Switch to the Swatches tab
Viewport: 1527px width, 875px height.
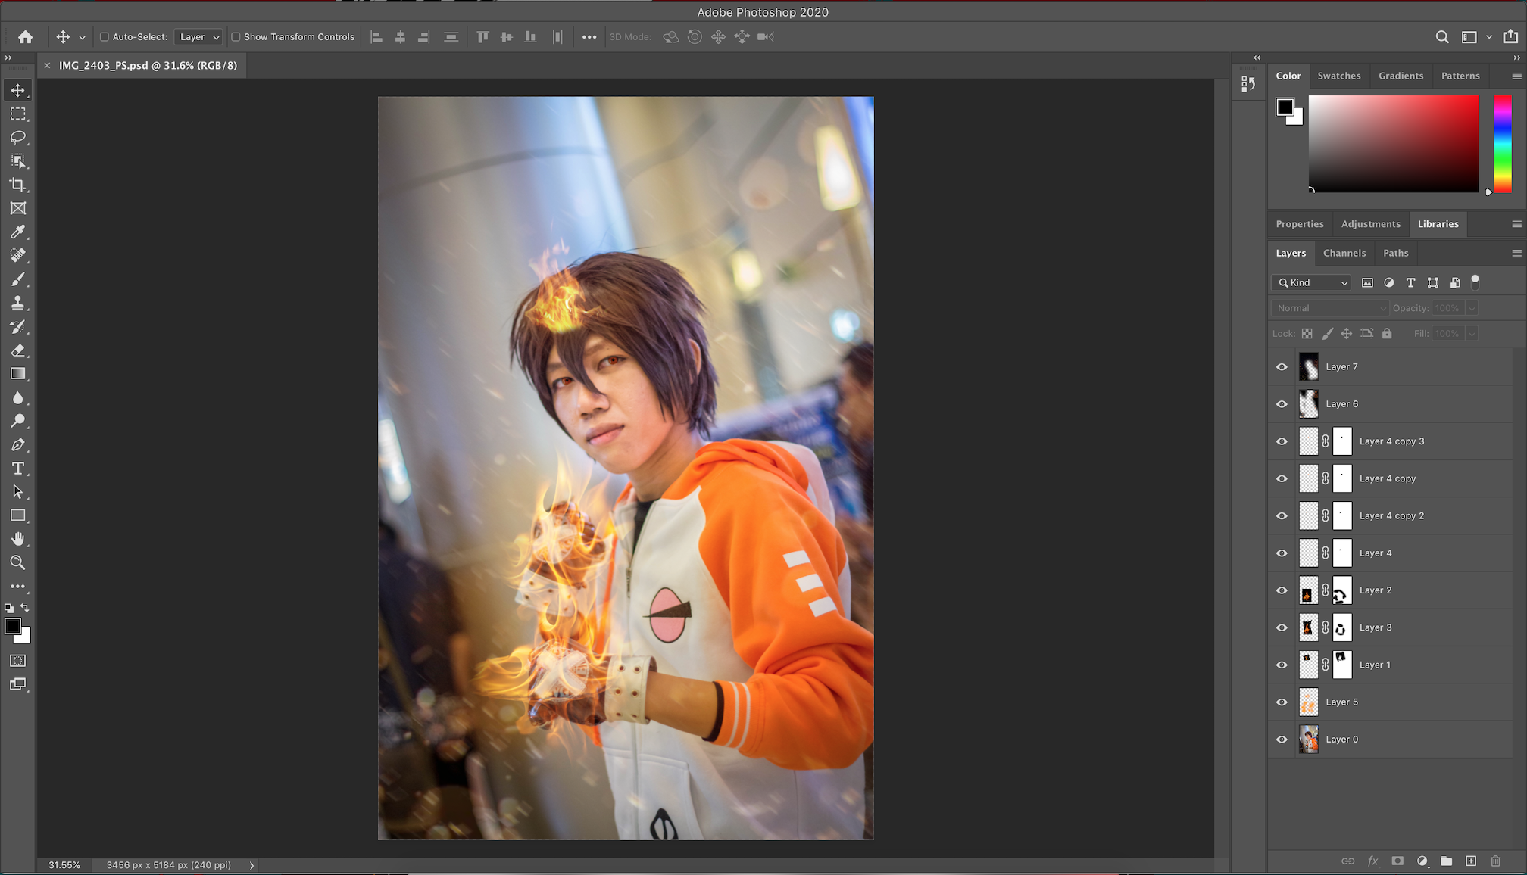[1339, 76]
